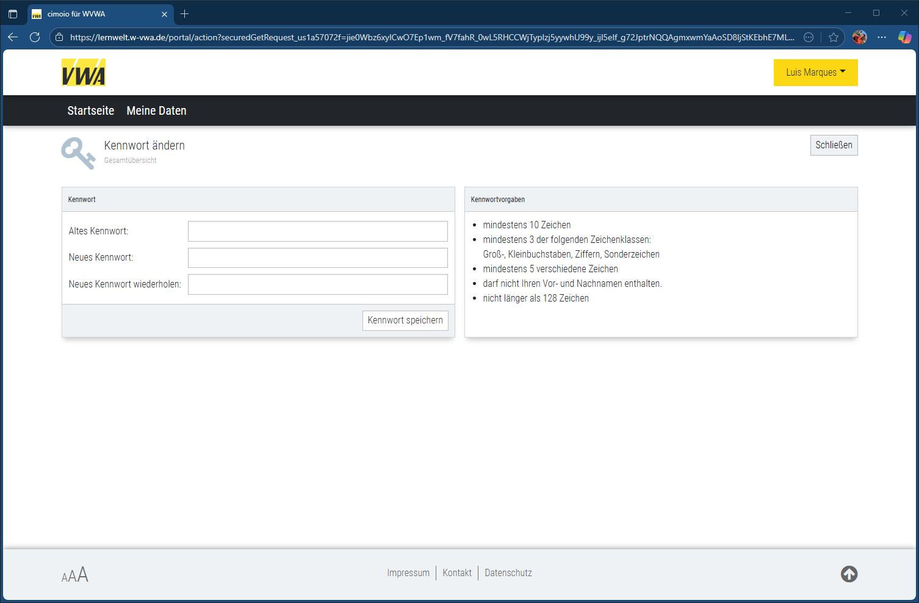Focus the Altes Kennwort input field
This screenshot has height=603, width=919.
[x=317, y=231]
